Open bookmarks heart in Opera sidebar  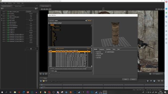[x=166, y=35]
